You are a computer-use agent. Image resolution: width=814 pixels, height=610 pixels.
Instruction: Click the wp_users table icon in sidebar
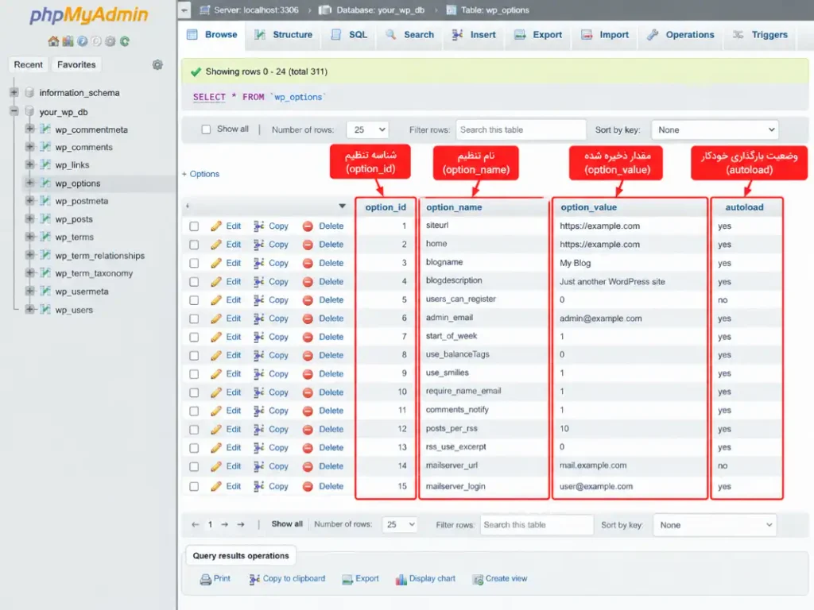(45, 310)
